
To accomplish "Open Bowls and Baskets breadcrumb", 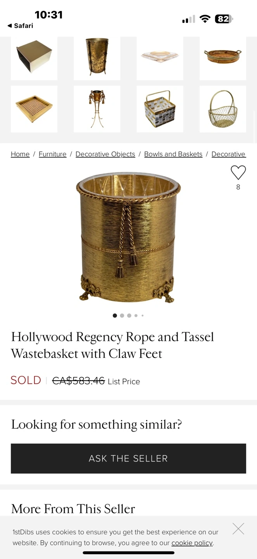I will 173,154.
